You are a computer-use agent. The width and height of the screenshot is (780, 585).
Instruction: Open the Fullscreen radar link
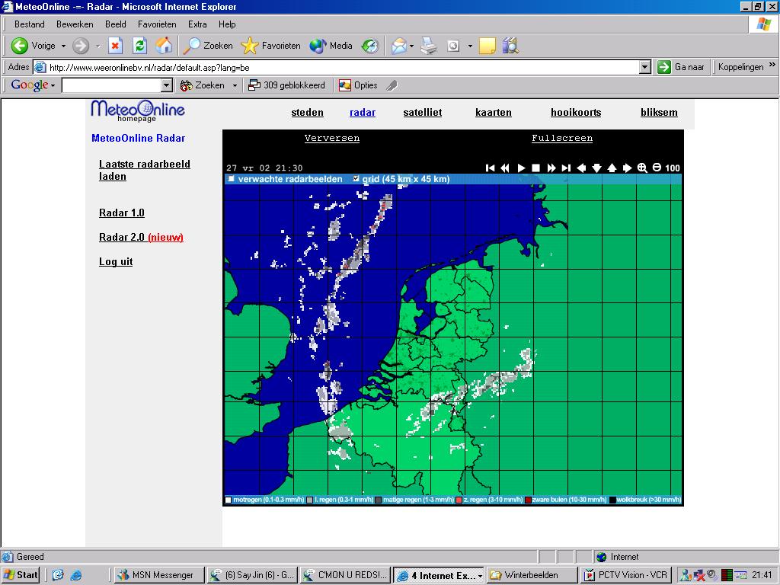pos(561,139)
